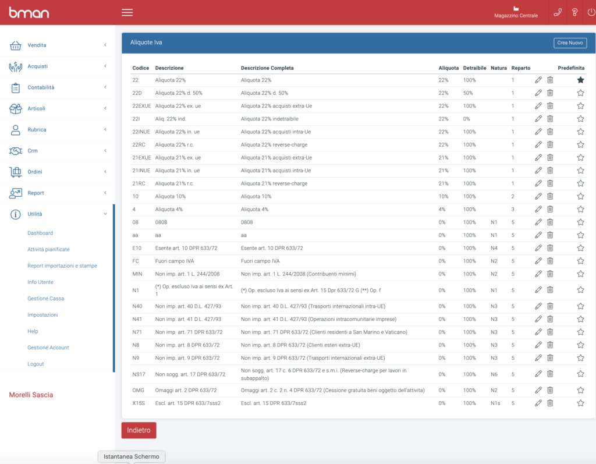Image resolution: width=596 pixels, height=464 pixels.
Task: Expand the Report menu chevron
Action: 105,193
